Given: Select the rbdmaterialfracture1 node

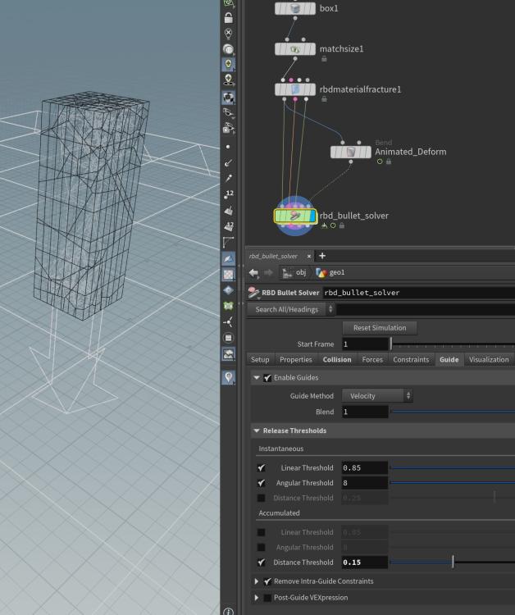Looking at the screenshot, I should tap(295, 89).
